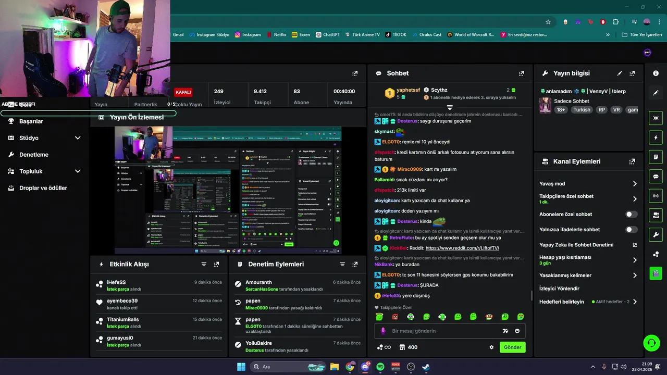
Task: Pop out the Kanal Eylemleri panel
Action: (632, 161)
